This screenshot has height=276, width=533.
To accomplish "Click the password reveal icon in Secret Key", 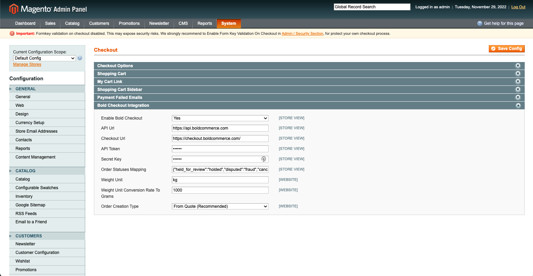I will (264, 159).
